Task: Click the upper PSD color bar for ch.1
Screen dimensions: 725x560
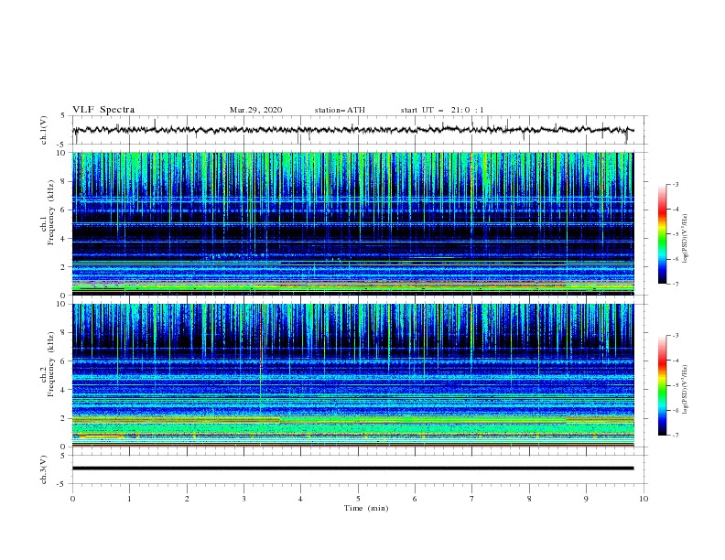Action: 662,234
